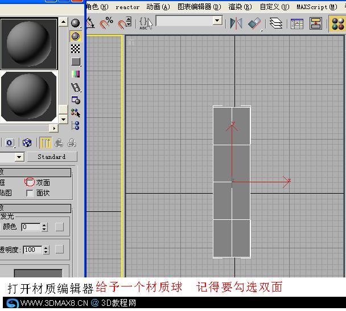
Task: Click the Go to Parent icon
Action: click(59, 143)
